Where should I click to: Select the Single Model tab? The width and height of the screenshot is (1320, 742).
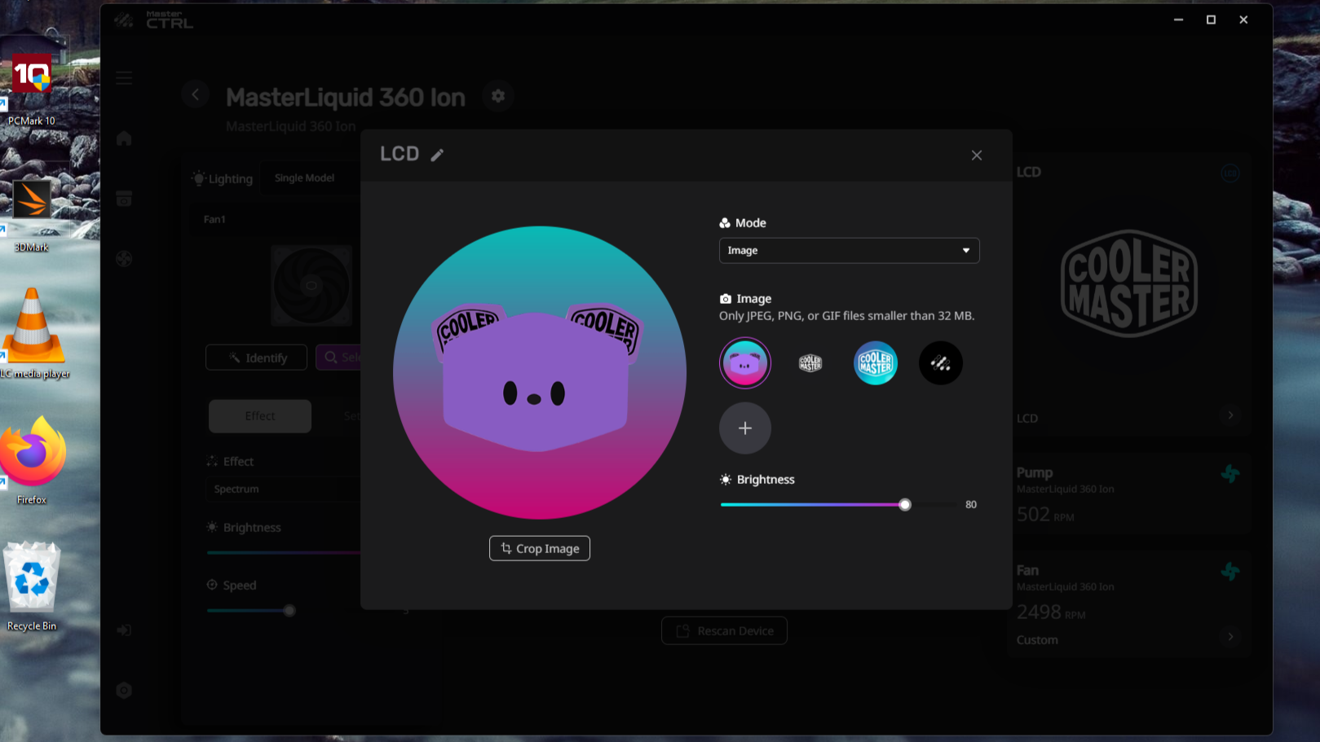click(304, 178)
